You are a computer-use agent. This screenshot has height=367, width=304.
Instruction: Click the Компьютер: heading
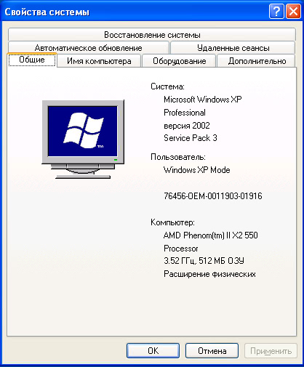(172, 222)
